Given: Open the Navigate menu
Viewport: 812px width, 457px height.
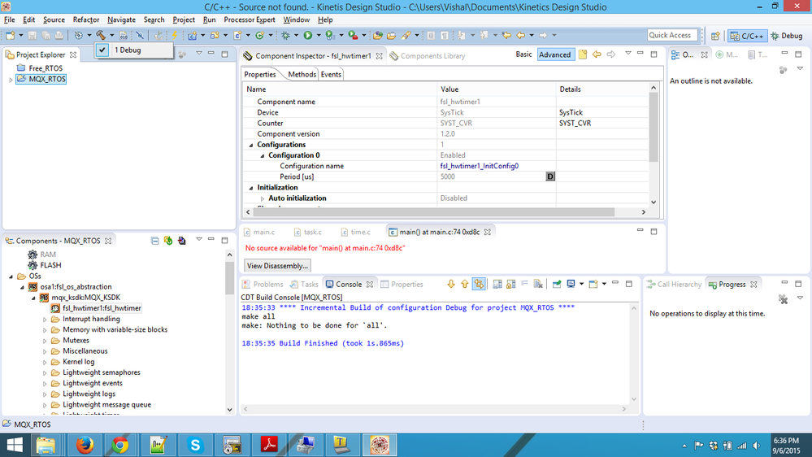Looking at the screenshot, I should pos(121,20).
